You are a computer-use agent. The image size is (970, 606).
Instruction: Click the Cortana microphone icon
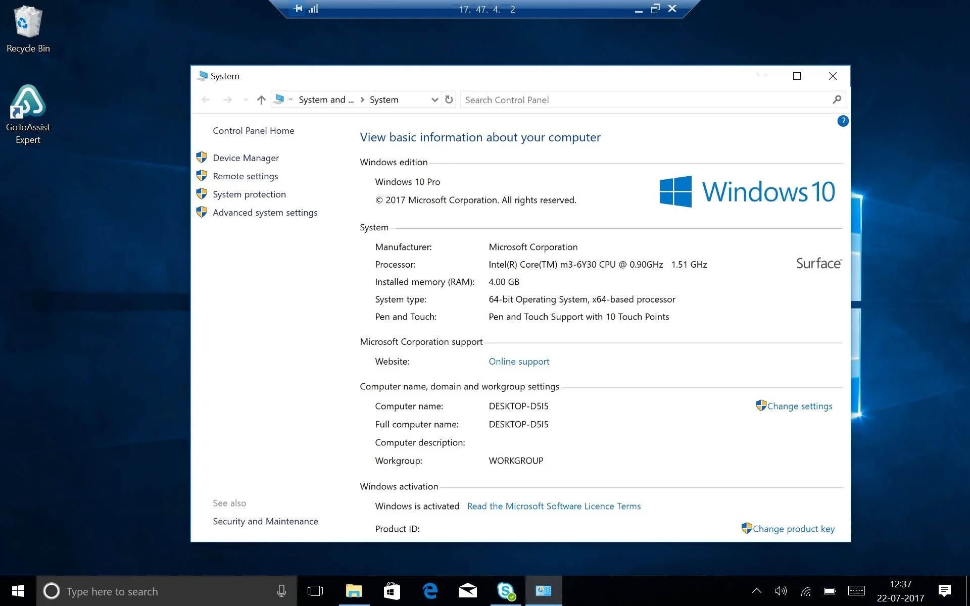click(x=281, y=591)
